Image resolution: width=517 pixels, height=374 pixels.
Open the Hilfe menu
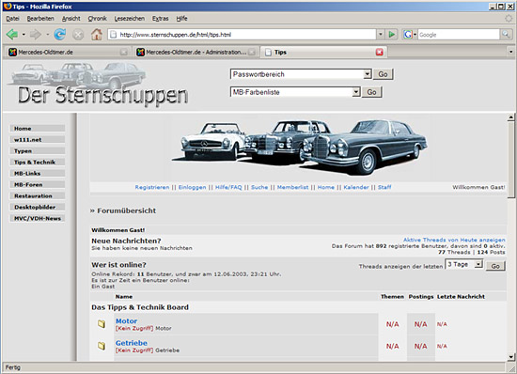(181, 19)
